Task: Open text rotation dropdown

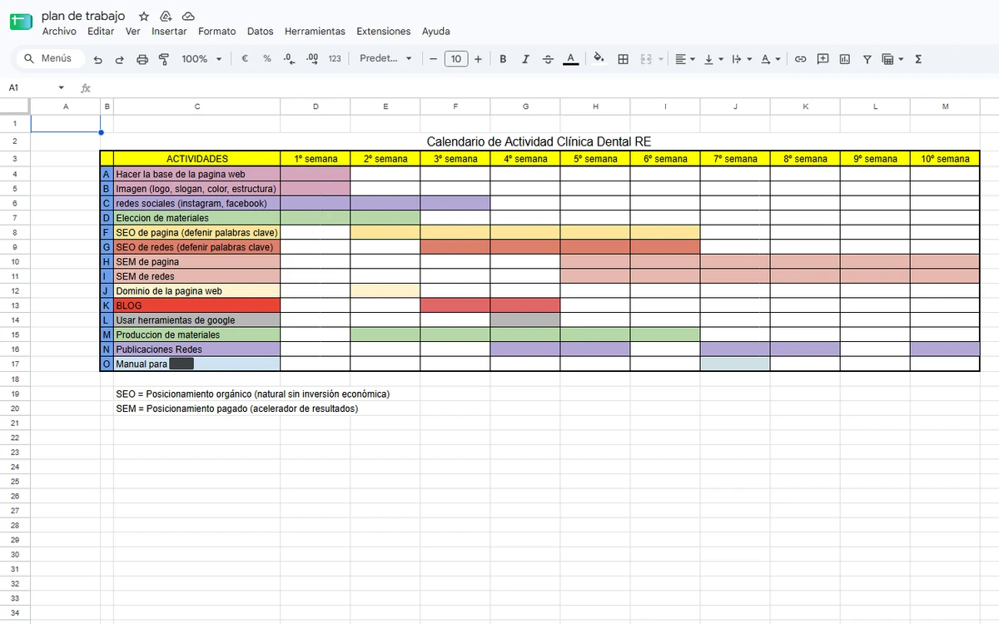Action: point(770,59)
